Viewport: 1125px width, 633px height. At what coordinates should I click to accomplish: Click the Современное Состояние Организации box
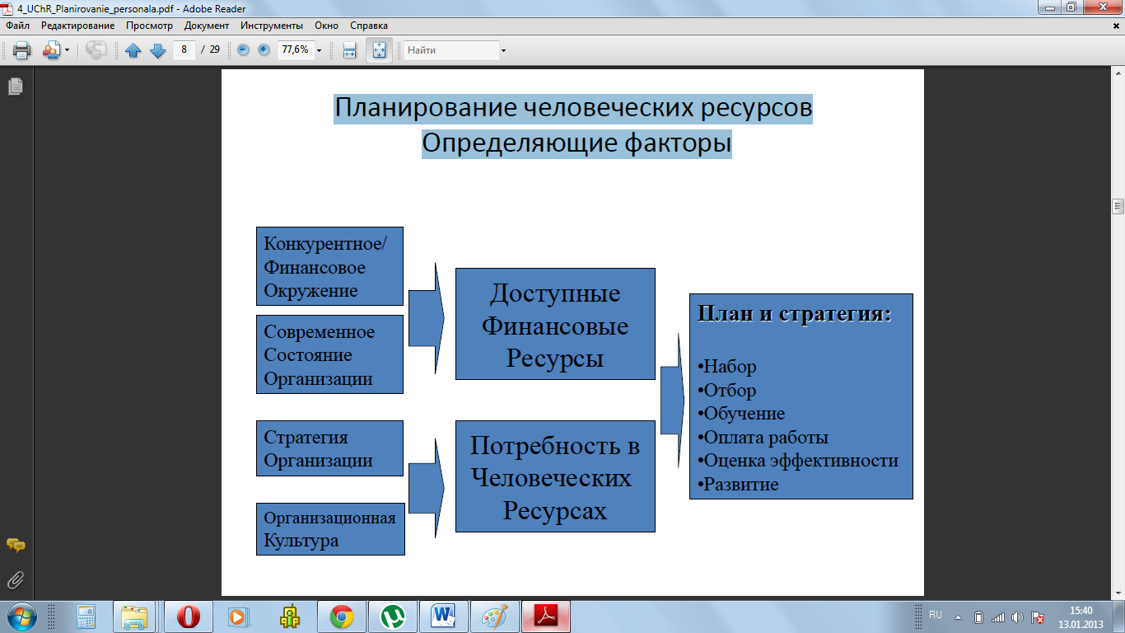[330, 354]
